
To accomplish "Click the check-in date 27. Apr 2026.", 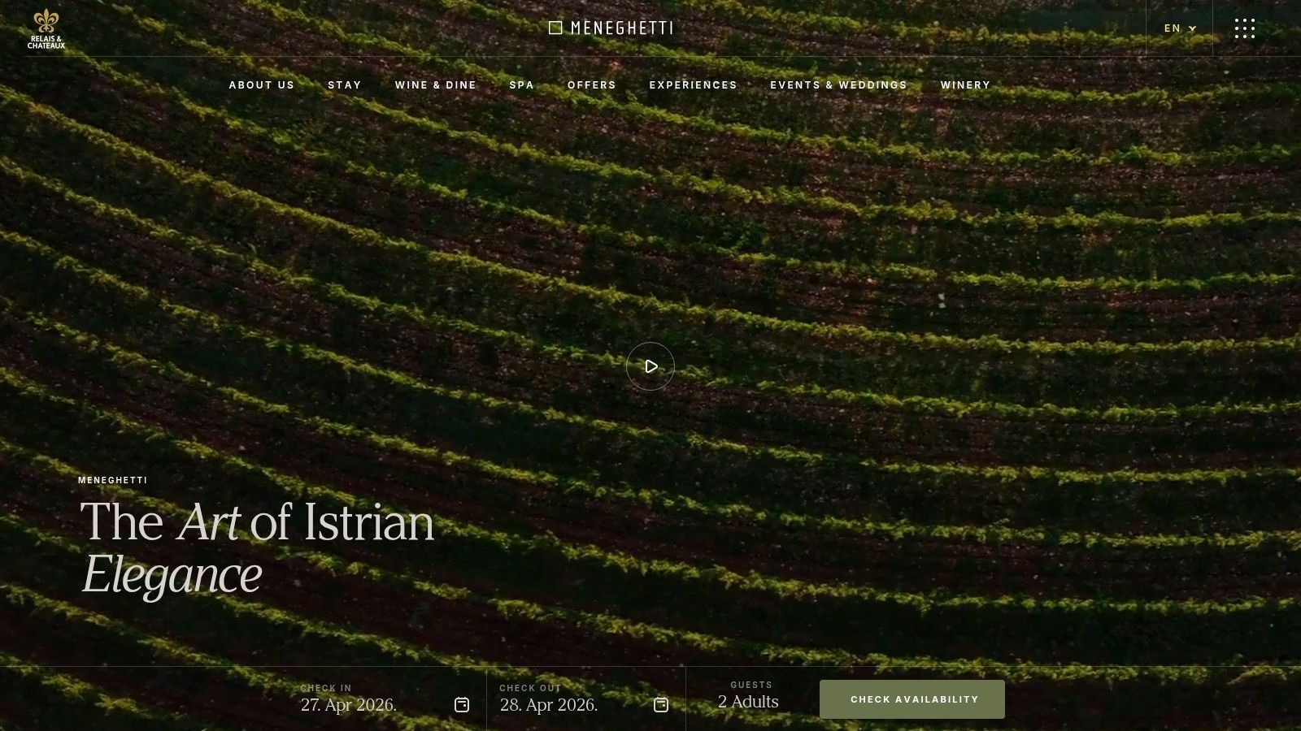I will [349, 705].
